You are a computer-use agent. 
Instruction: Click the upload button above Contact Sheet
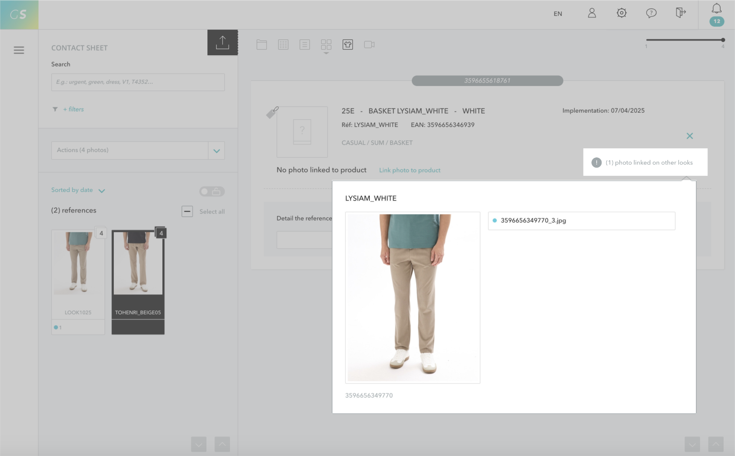[x=222, y=42]
